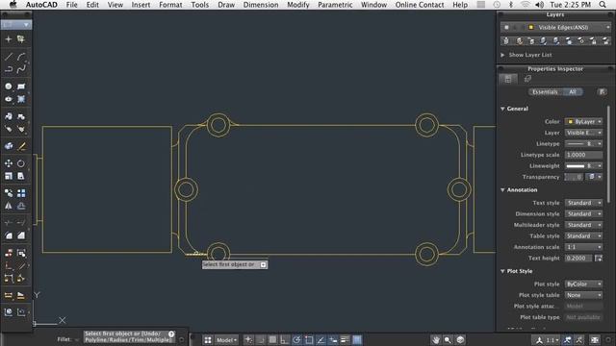The image size is (616, 346).
Task: Click the Linetype scale 1.0000 field
Action: pyautogui.click(x=583, y=155)
